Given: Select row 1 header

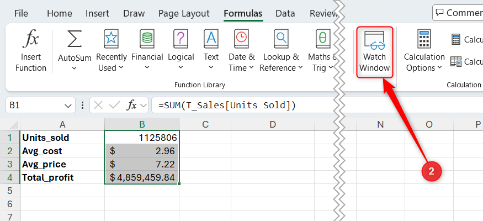Looking at the screenshot, I should pyautogui.click(x=10, y=138).
